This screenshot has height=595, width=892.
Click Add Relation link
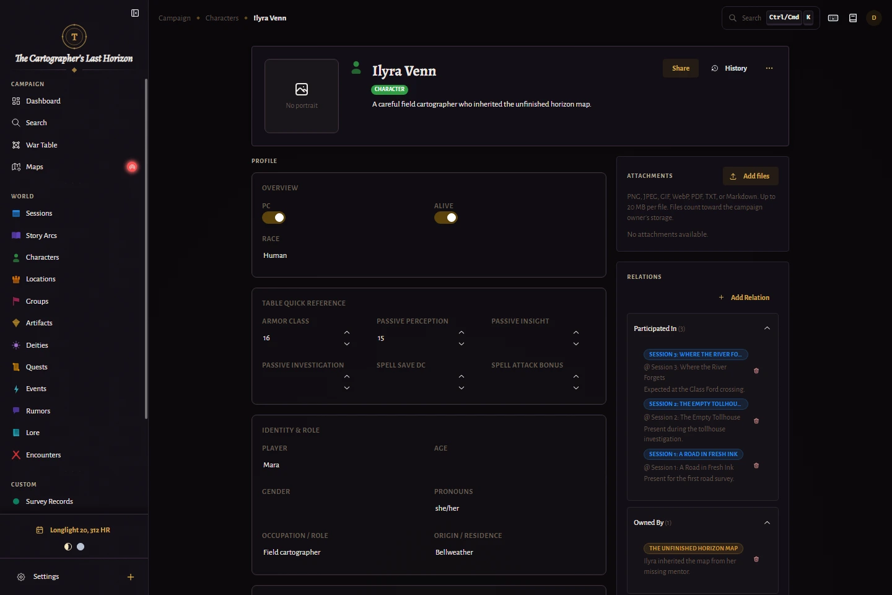[744, 297]
